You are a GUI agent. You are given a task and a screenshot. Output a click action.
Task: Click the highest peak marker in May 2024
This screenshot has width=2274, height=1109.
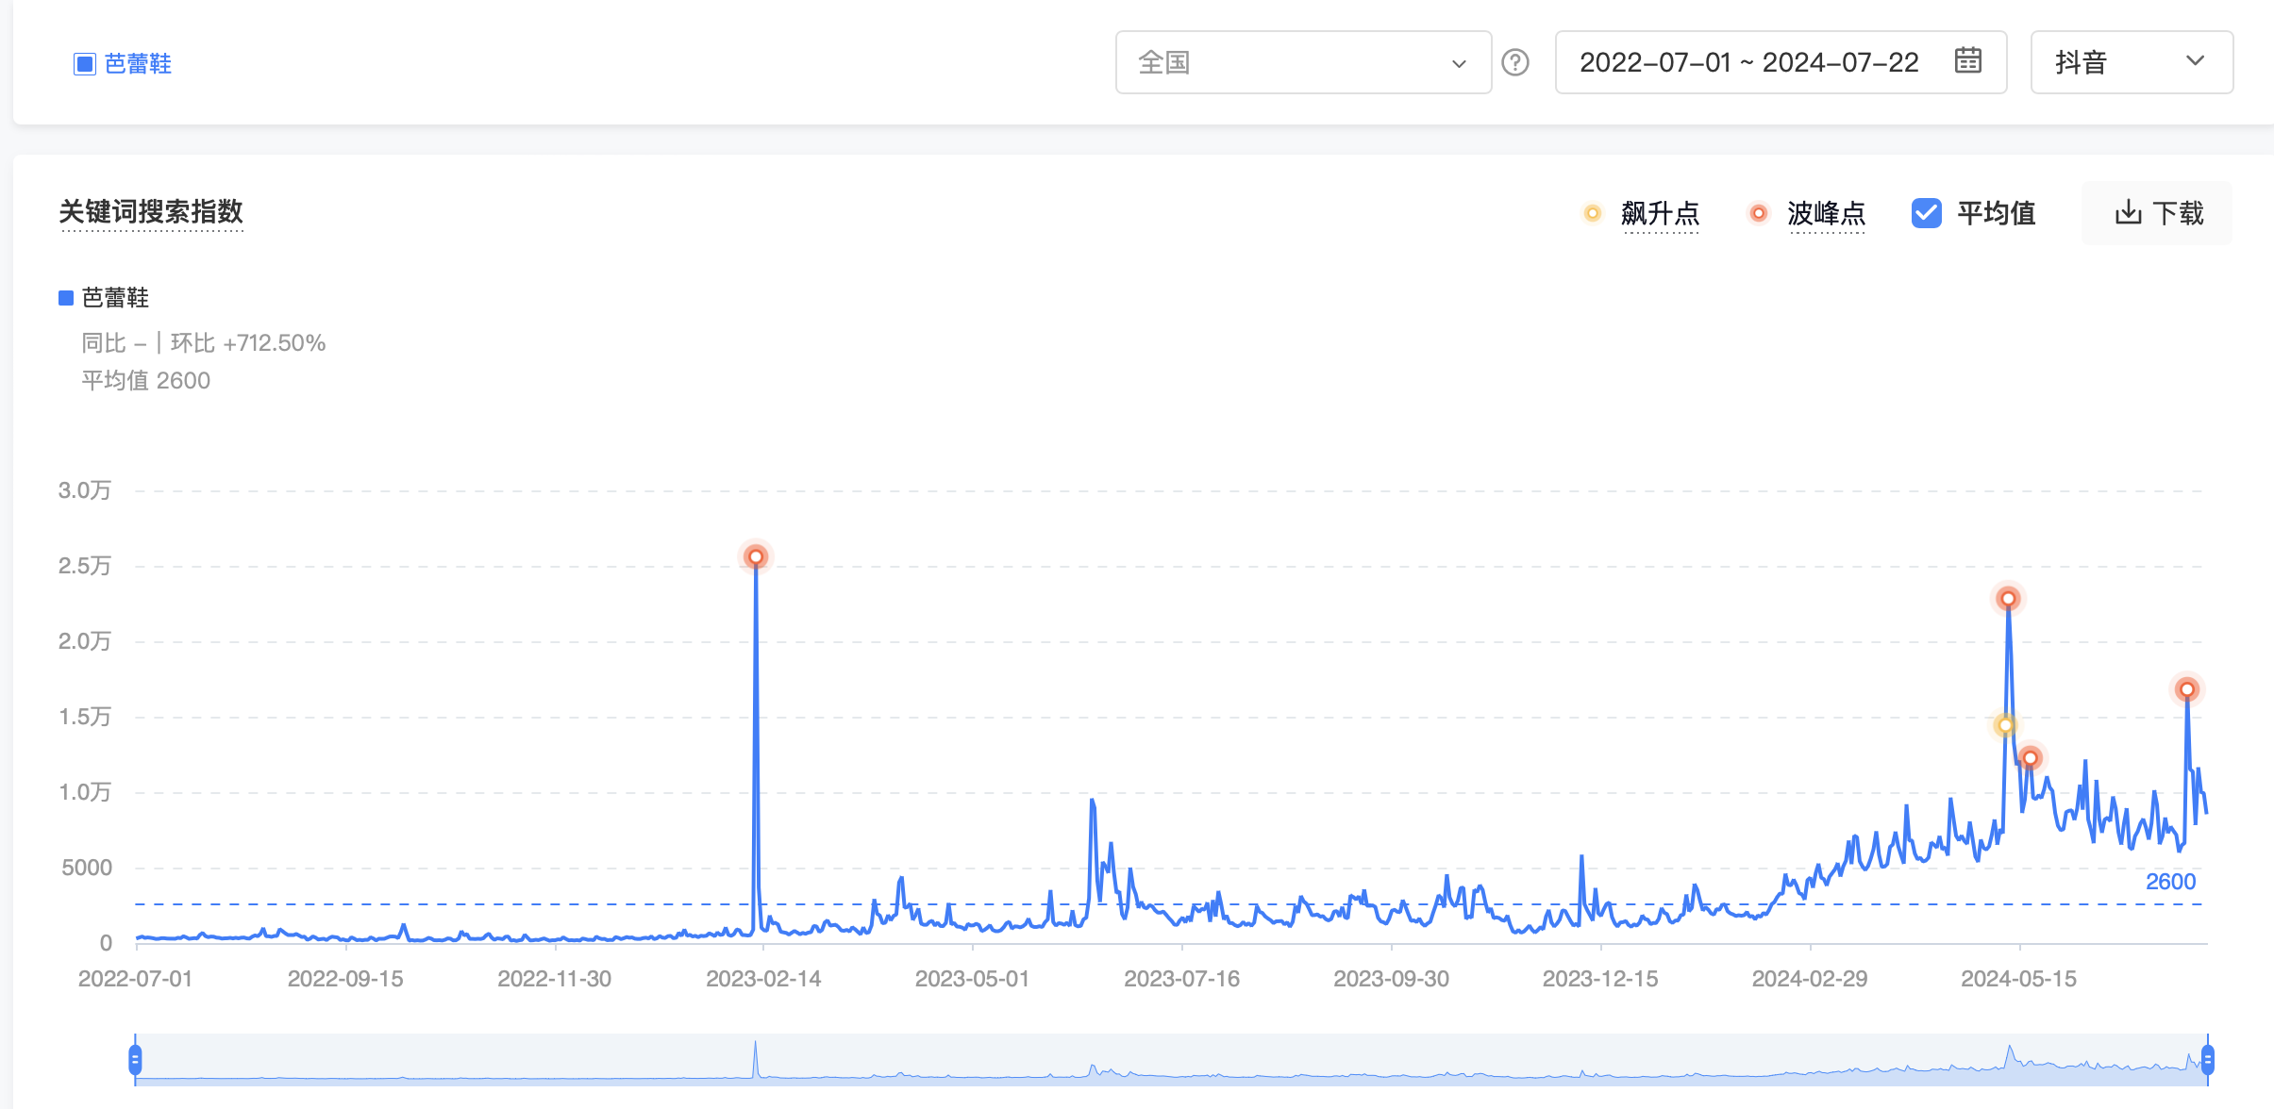2008,598
